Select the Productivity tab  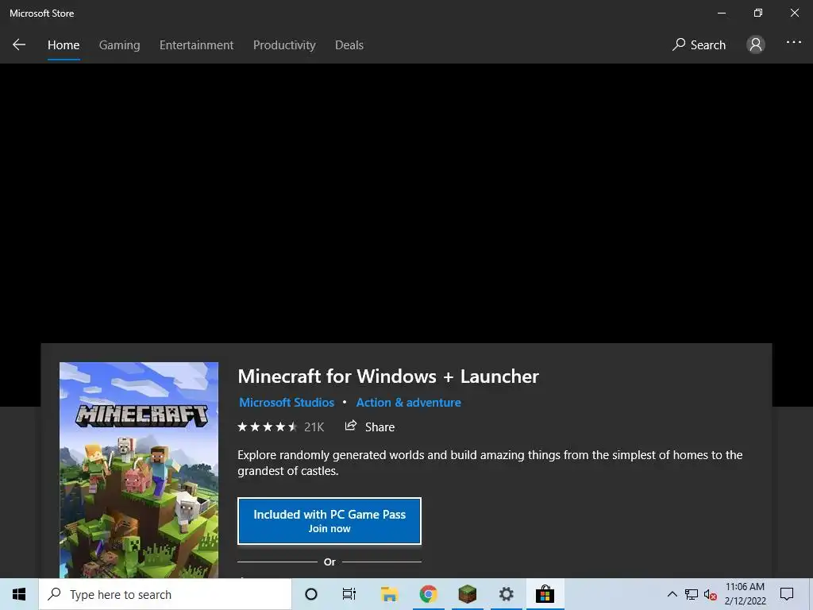tap(284, 45)
